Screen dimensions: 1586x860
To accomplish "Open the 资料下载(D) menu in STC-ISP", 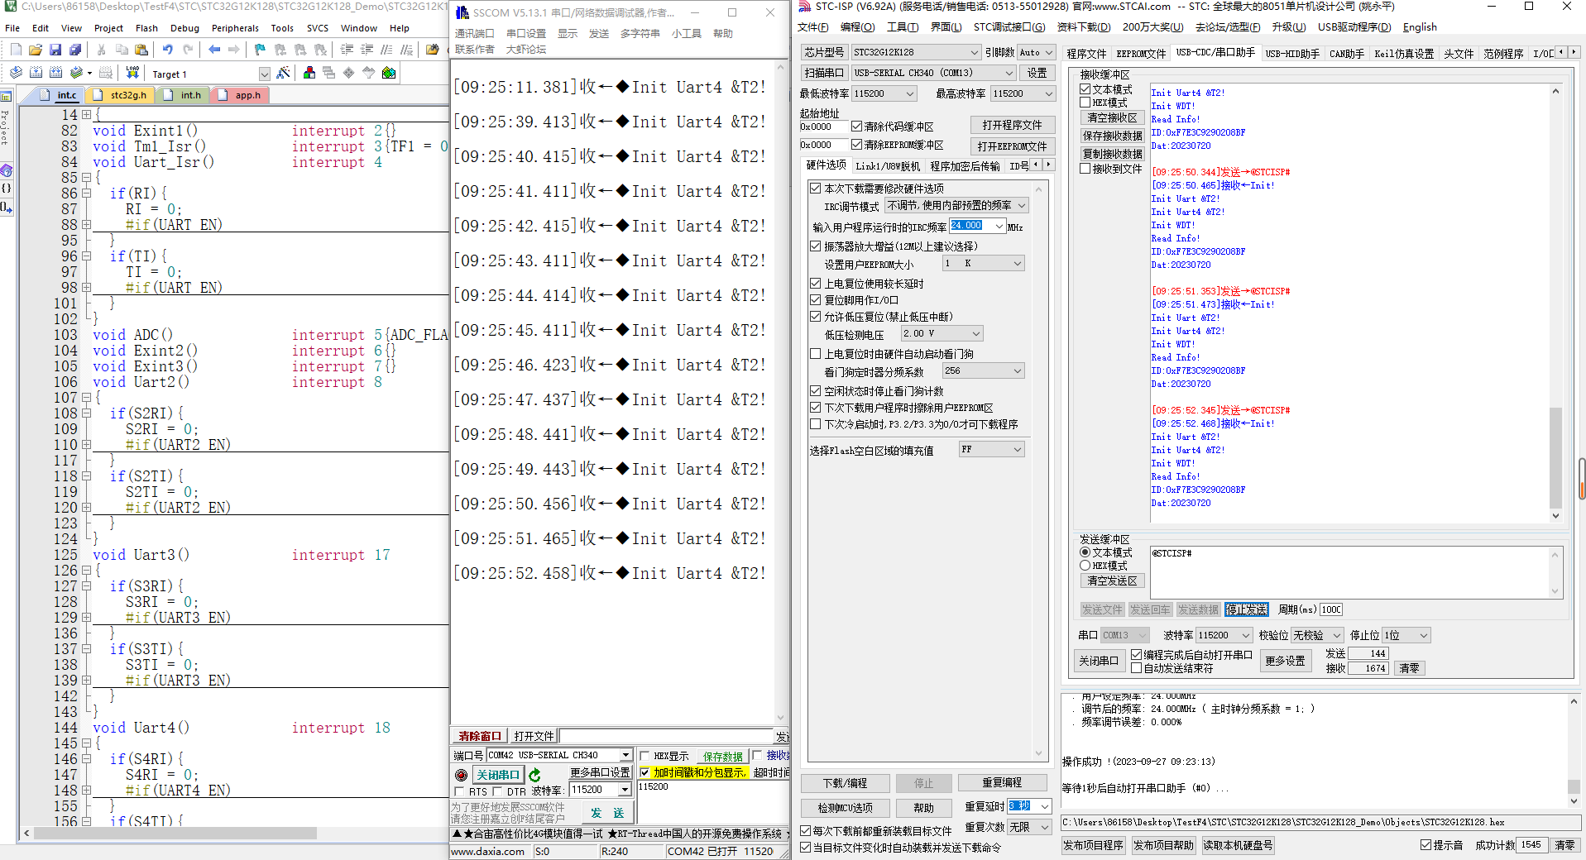I will click(x=1083, y=27).
